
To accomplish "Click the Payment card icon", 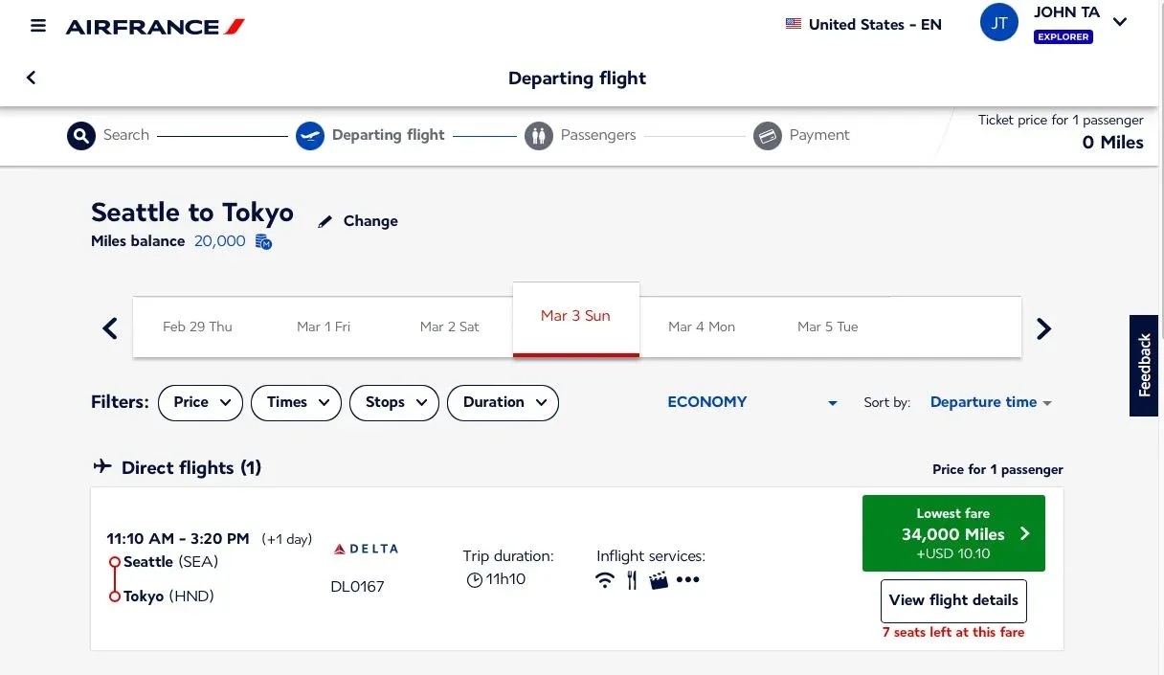I will click(x=768, y=135).
